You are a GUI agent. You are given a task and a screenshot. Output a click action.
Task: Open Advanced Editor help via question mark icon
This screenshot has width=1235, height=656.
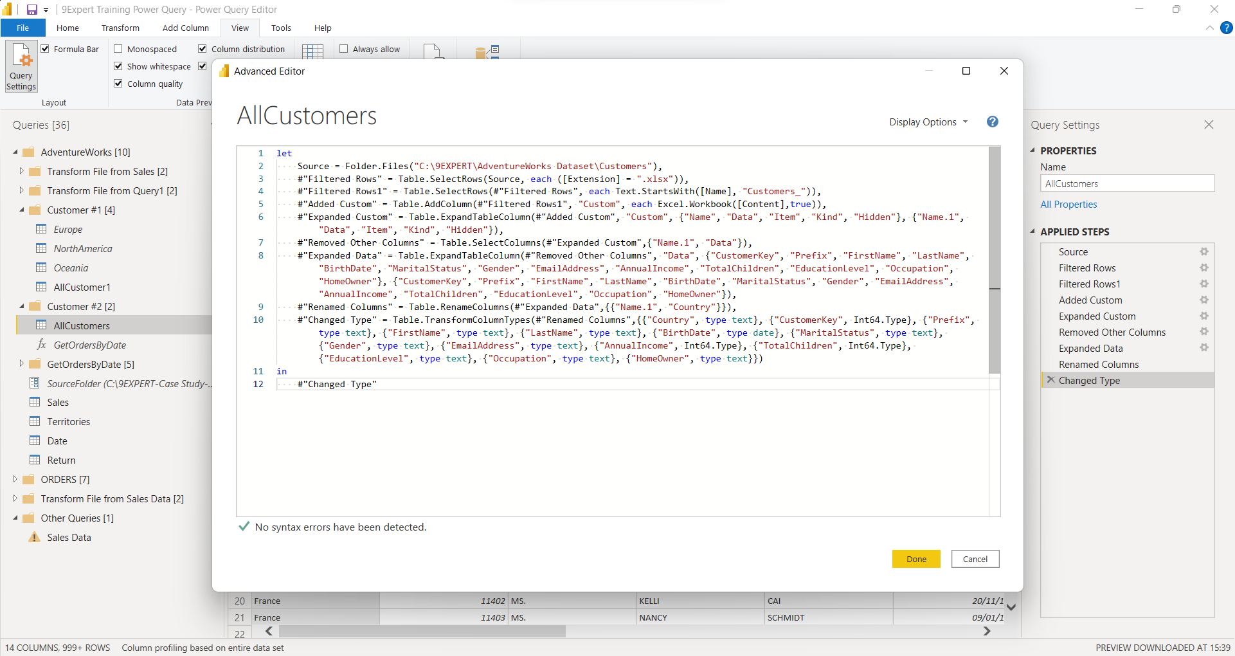tap(992, 122)
